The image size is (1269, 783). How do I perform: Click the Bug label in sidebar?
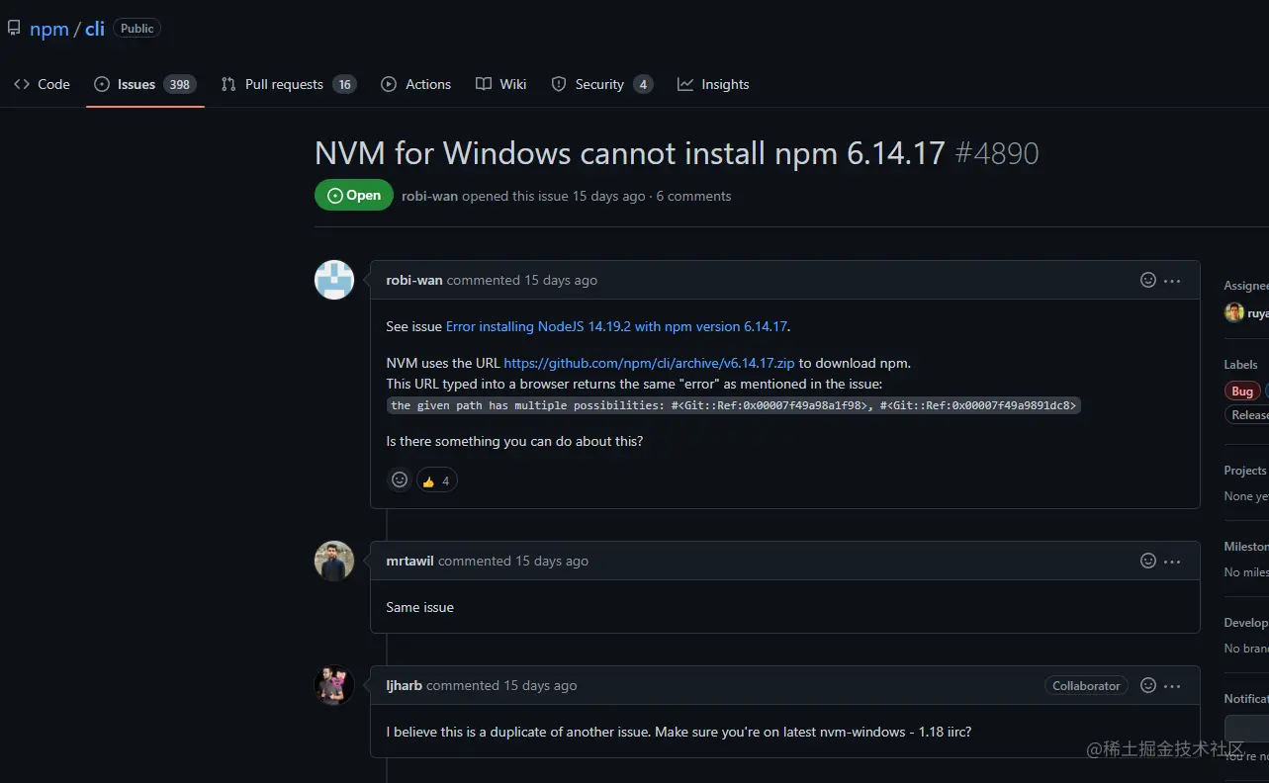pos(1242,391)
